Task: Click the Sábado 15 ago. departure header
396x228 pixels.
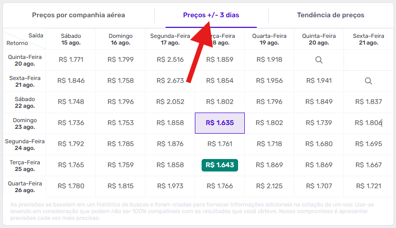Action: click(x=71, y=39)
